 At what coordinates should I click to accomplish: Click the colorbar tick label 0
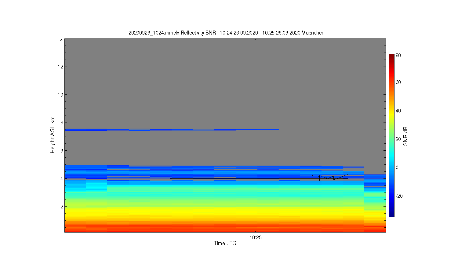coord(397,167)
